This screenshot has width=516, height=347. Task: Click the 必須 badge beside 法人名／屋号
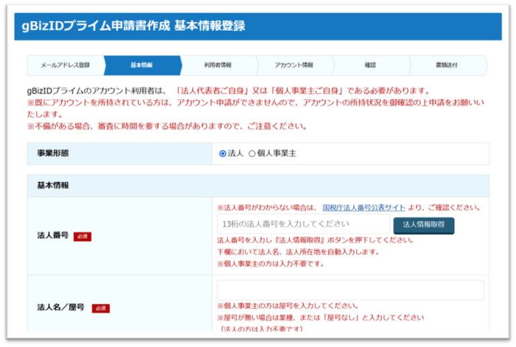click(x=100, y=308)
